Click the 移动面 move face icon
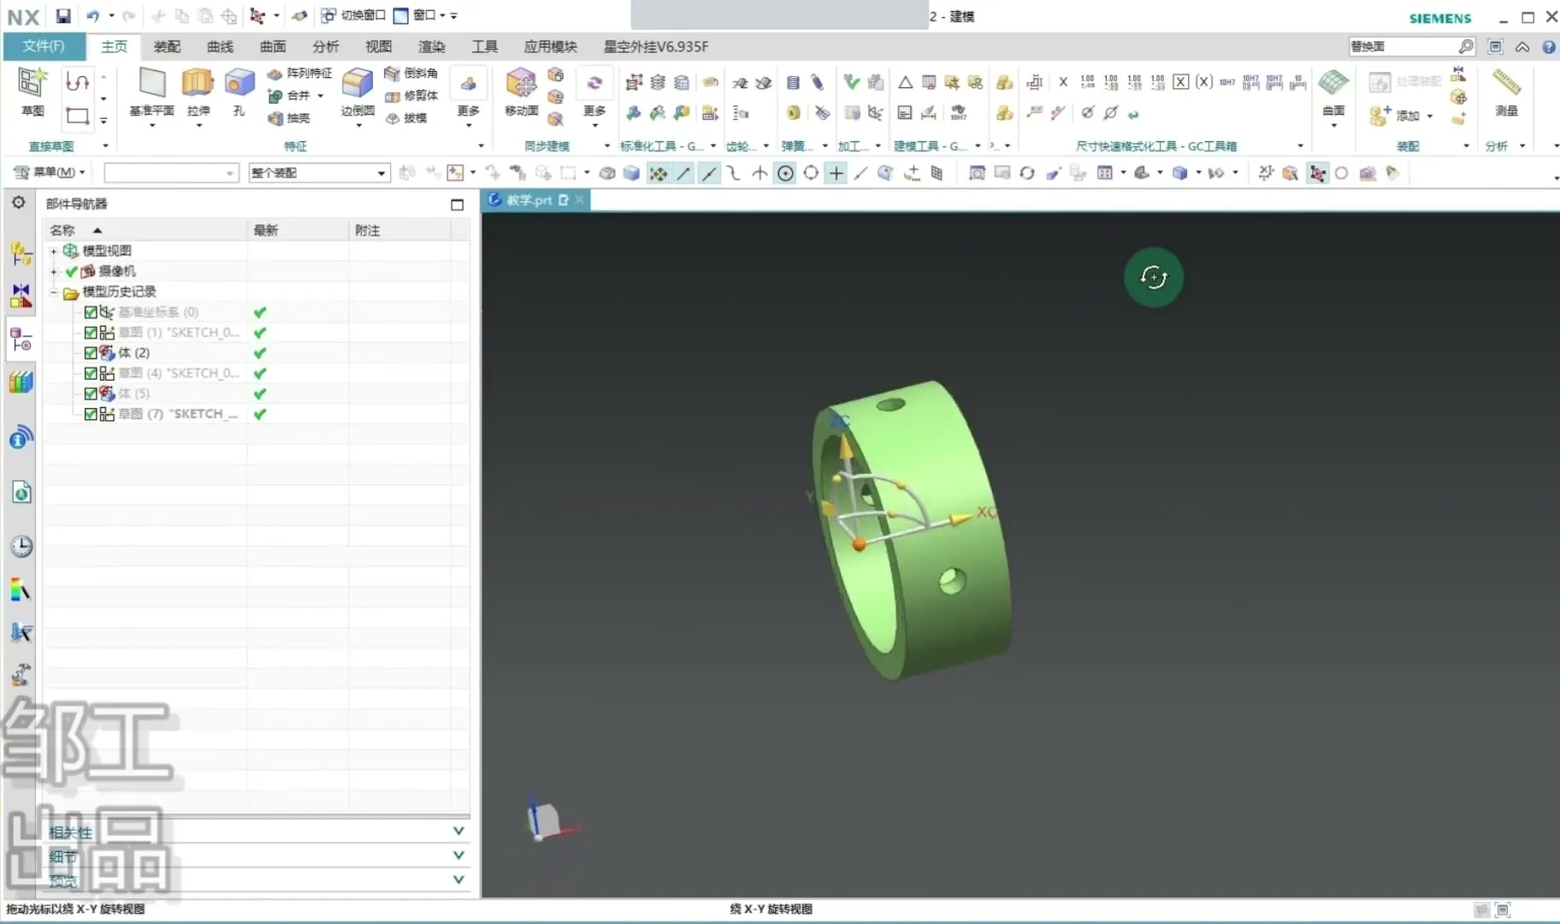 (x=521, y=84)
